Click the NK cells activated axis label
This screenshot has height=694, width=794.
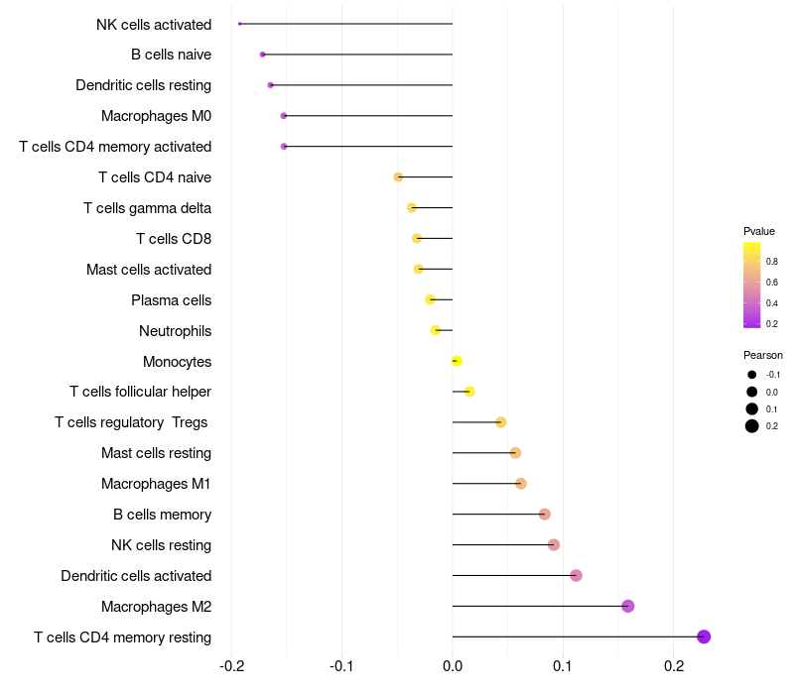pyautogui.click(x=154, y=24)
